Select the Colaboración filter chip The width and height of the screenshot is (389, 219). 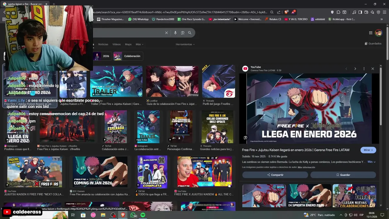[x=128, y=56]
